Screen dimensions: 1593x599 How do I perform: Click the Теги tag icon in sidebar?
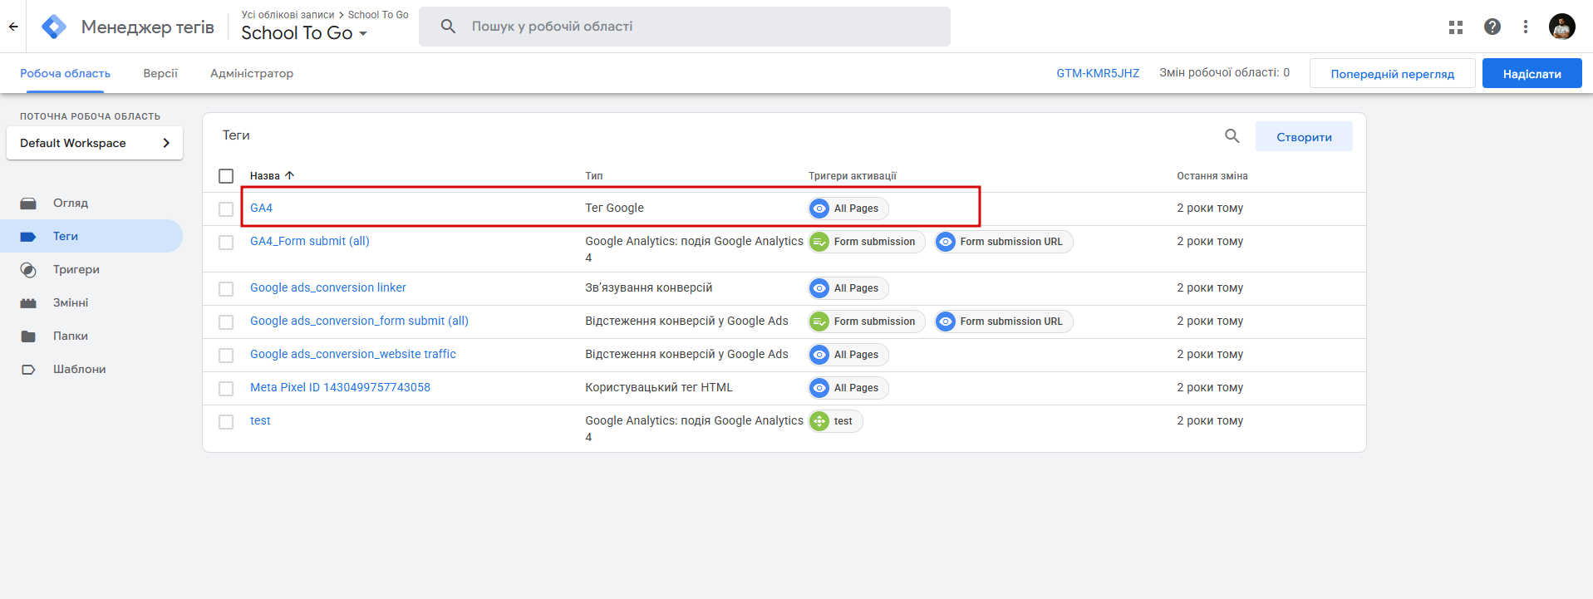click(28, 237)
